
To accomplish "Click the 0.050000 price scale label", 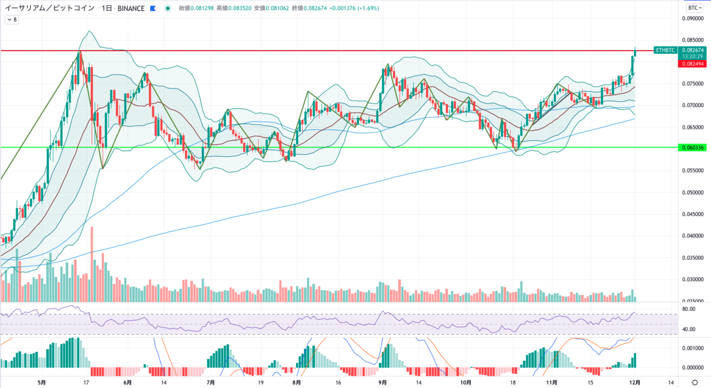I will pyautogui.click(x=692, y=192).
